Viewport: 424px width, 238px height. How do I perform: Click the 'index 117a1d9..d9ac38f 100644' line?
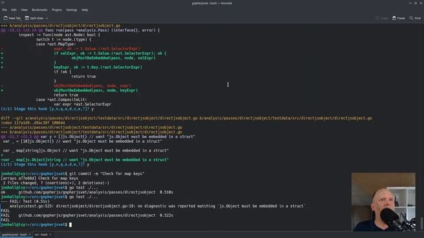click(32, 123)
